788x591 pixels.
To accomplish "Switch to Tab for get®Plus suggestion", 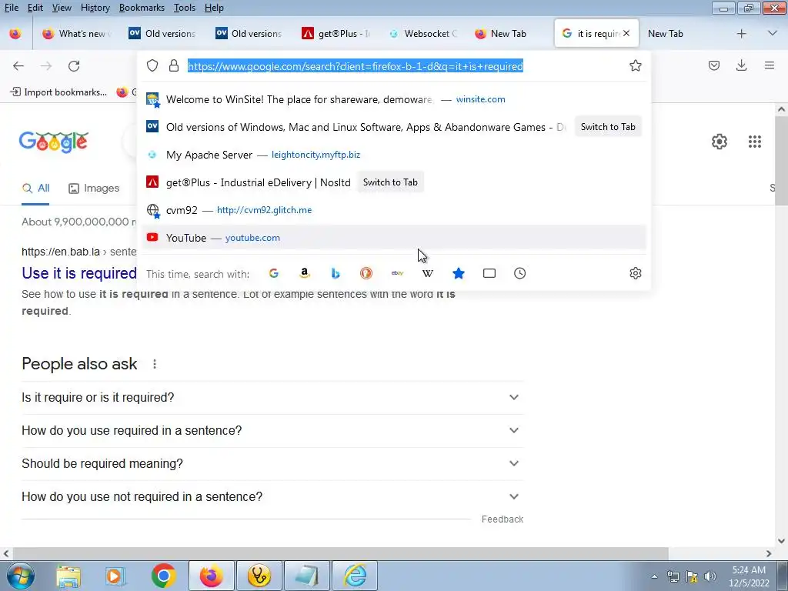I will 390,182.
